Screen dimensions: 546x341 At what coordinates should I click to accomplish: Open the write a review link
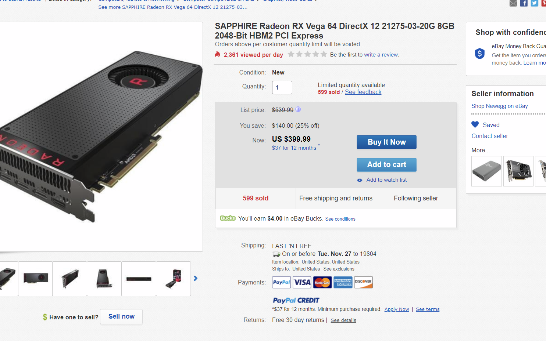click(381, 54)
